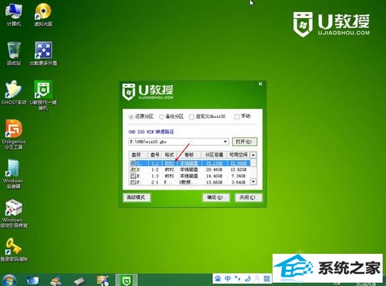386x286 pixels.
Task: Close the U教授 dialog with the X
Action: pyautogui.click(x=260, y=84)
